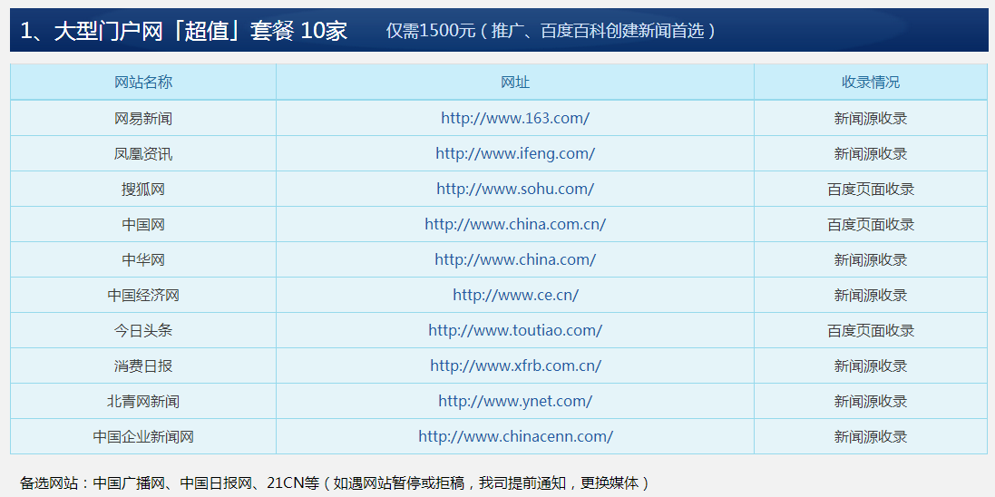Viewport: 995px width, 497px height.
Task: Click the http://www.xfrb.com.cn/ link
Action: click(515, 365)
